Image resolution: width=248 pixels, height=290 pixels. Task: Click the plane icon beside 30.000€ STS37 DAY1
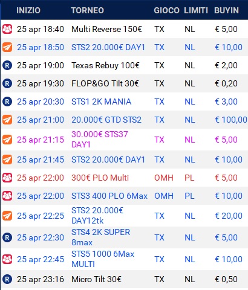pos(7,140)
